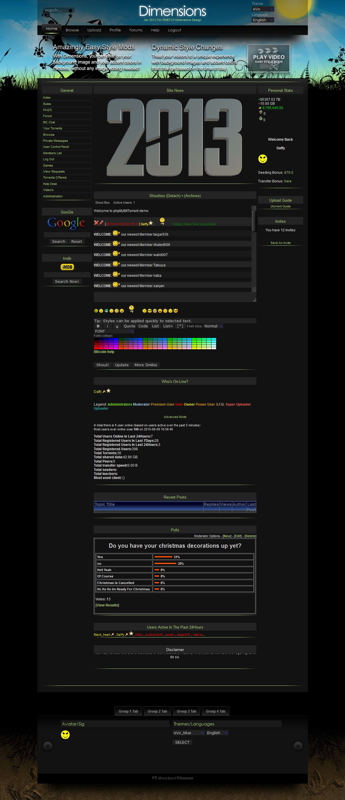Image resolution: width=345 pixels, height=800 pixels.
Task: Click the Google Search button
Action: tap(59, 241)
